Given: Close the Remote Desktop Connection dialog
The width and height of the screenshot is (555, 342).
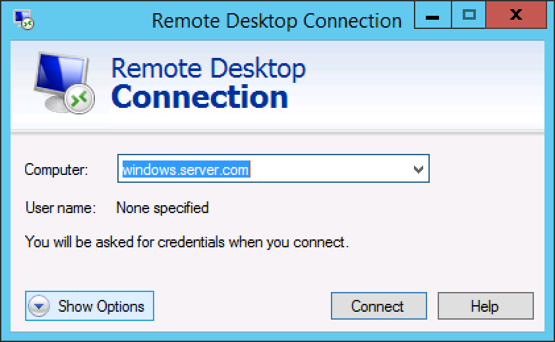Looking at the screenshot, I should [516, 16].
